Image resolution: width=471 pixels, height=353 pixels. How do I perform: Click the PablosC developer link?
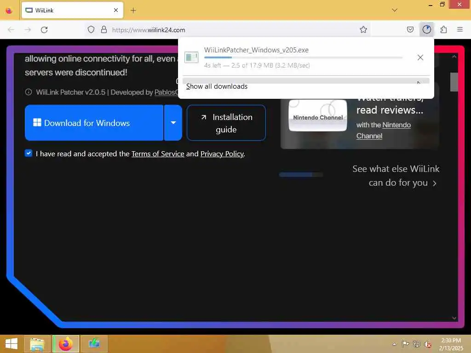click(x=166, y=92)
